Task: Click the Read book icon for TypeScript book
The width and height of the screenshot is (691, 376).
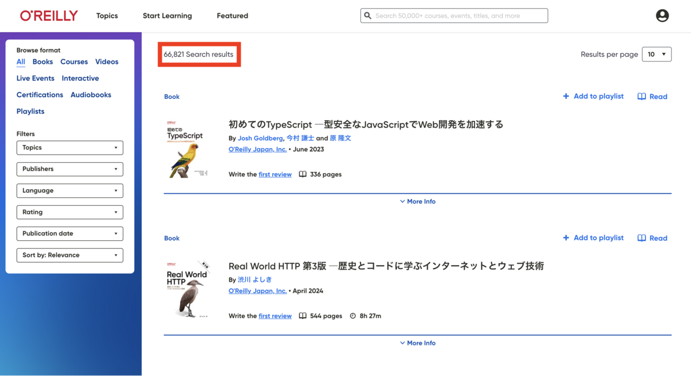Action: pyautogui.click(x=641, y=96)
